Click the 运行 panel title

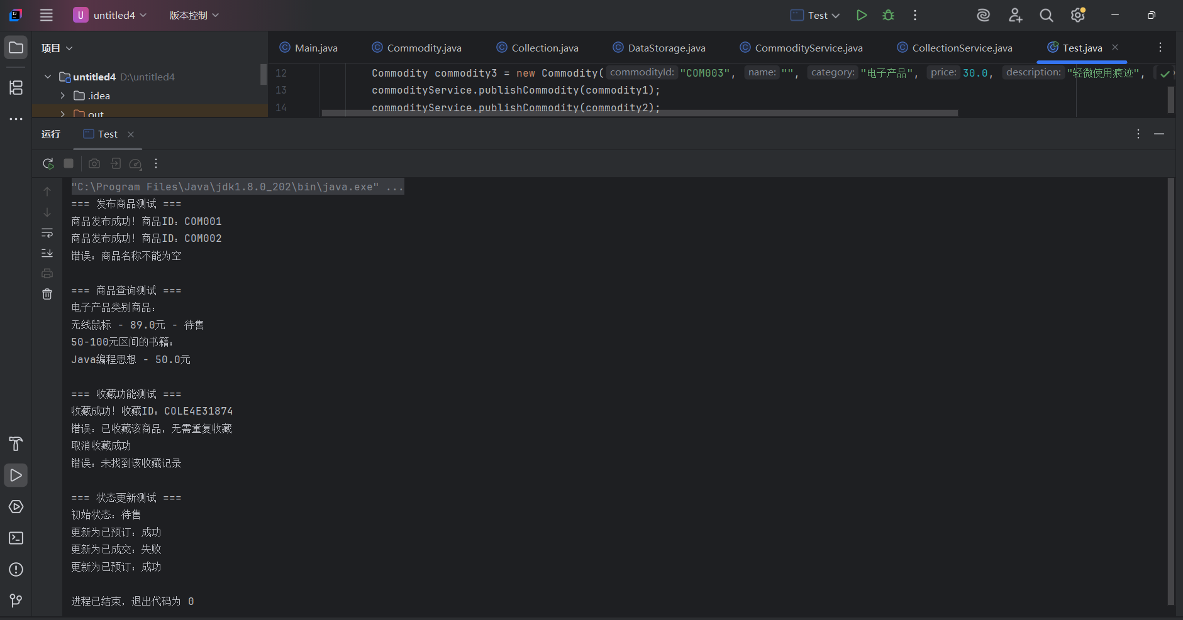tap(51, 134)
